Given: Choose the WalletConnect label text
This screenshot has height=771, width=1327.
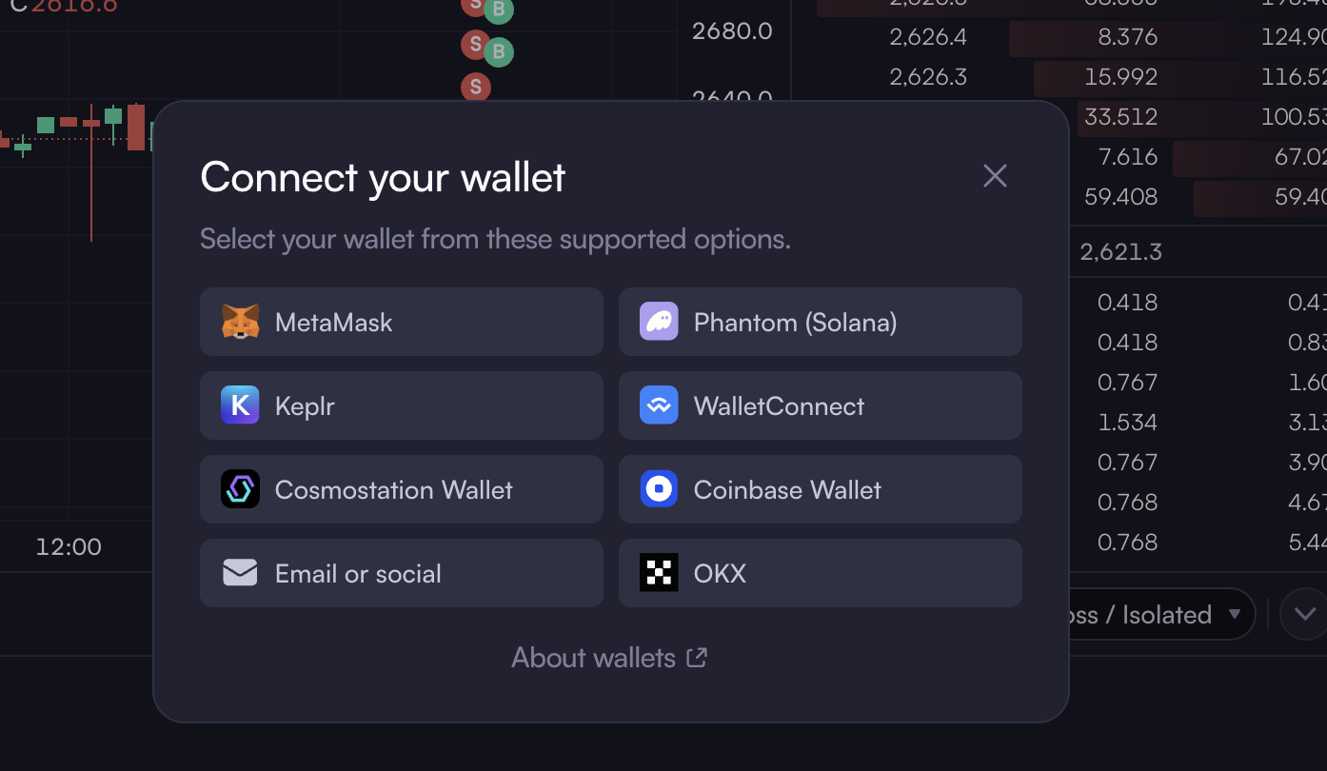Looking at the screenshot, I should (x=779, y=406).
